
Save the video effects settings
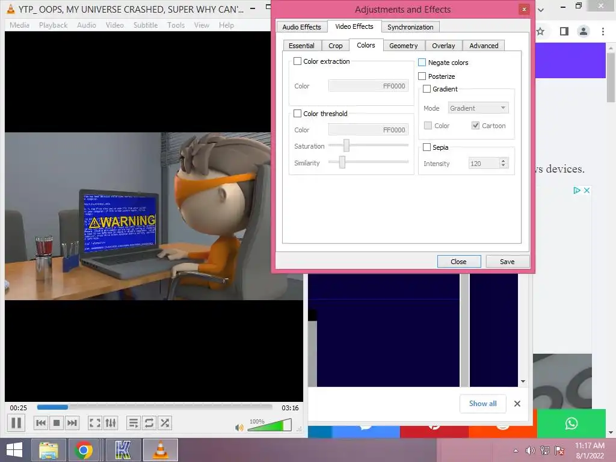pyautogui.click(x=507, y=262)
